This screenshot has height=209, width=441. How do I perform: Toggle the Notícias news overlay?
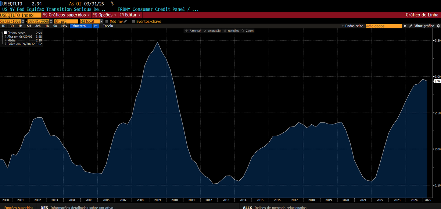click(231, 31)
